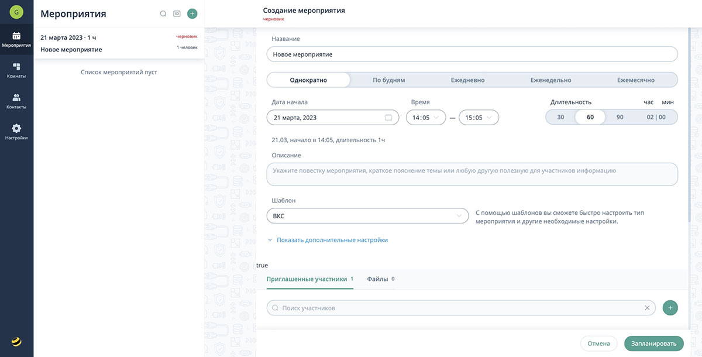
Task: Open Настройки in the sidebar
Action: tap(16, 132)
